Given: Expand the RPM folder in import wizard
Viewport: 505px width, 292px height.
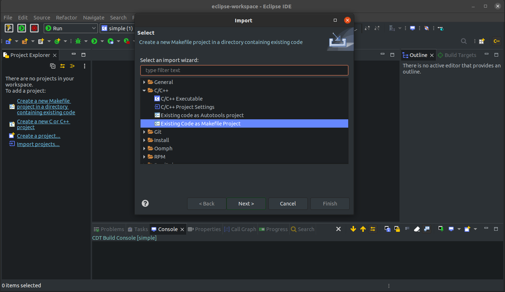Looking at the screenshot, I should (144, 157).
